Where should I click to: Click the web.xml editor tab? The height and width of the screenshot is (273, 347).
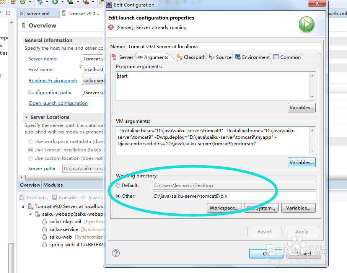click(x=338, y=13)
